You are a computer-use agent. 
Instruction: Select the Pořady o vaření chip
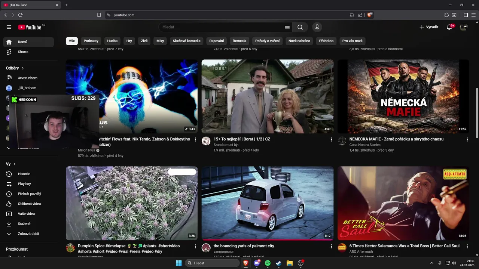click(x=268, y=41)
